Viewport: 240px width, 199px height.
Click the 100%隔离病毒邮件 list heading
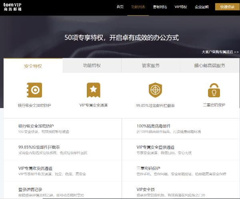[154, 126]
